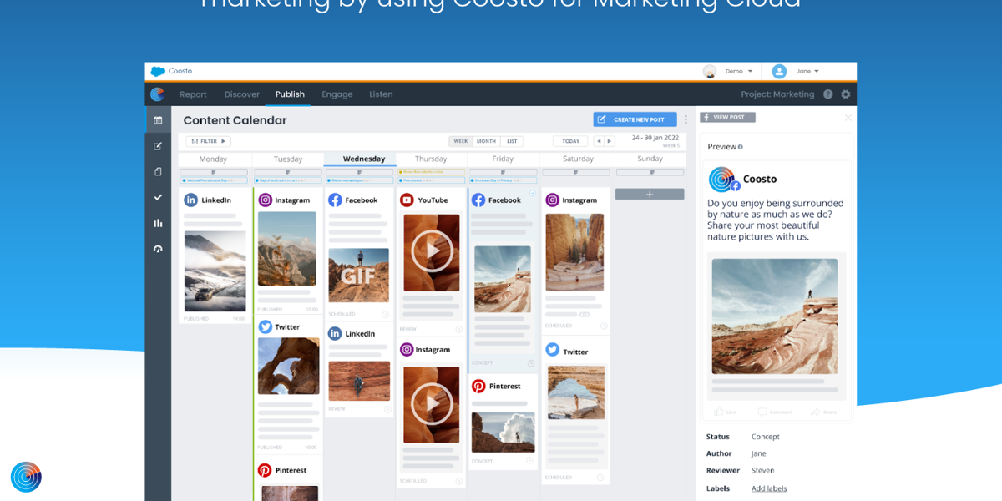The width and height of the screenshot is (1002, 501).
Task: Open the Discover tab
Action: coord(241,94)
